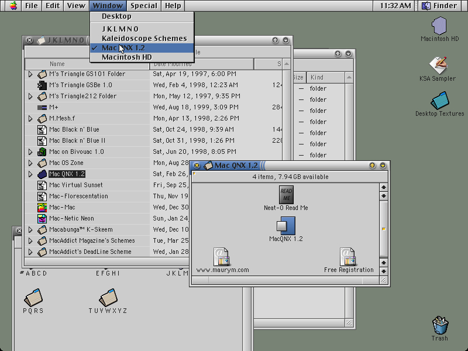Choose Macintosh HD in Window menu
Image resolution: width=468 pixels, height=351 pixels.
pos(142,57)
